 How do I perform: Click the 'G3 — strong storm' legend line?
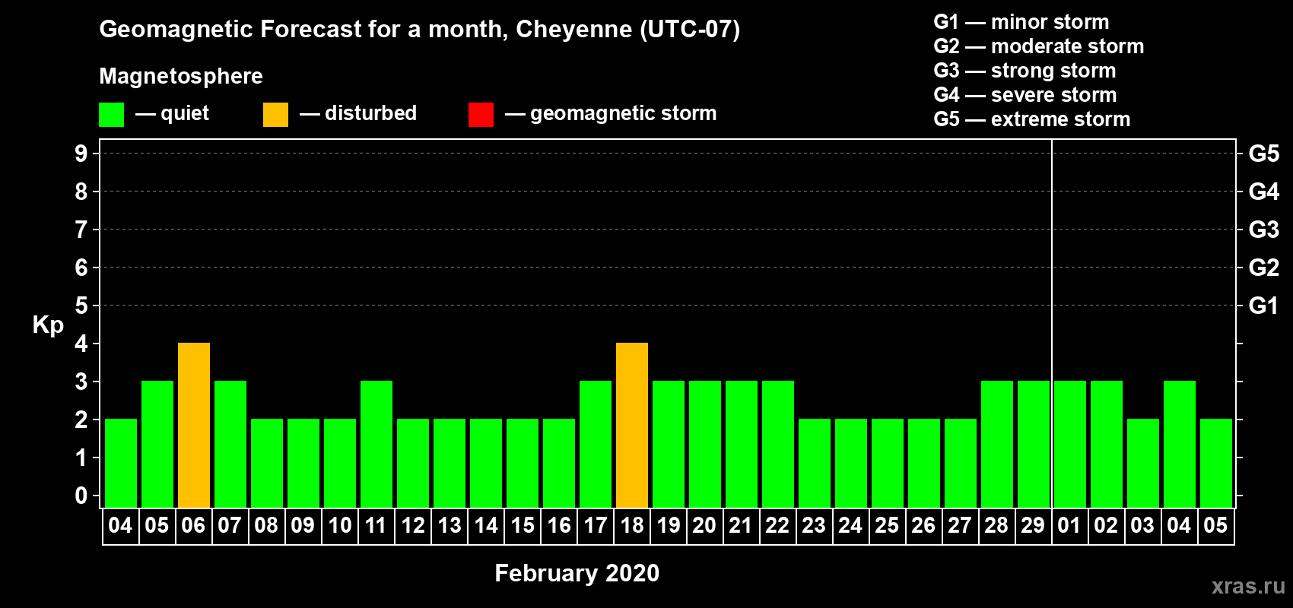coord(1025,71)
